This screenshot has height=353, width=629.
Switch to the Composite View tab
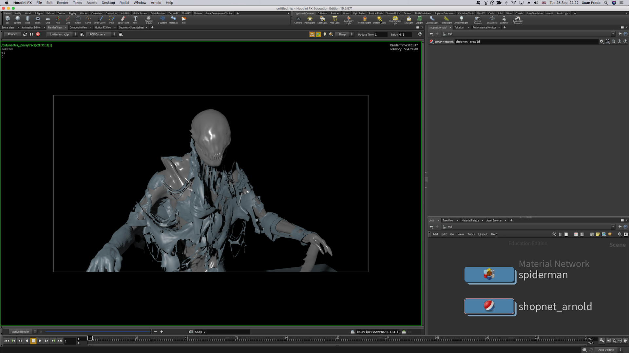[x=78, y=27]
